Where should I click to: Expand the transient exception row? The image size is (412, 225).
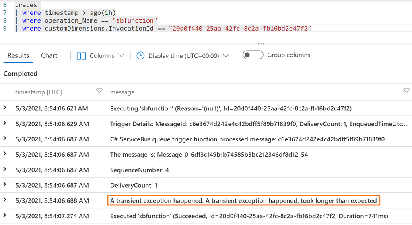(5, 200)
